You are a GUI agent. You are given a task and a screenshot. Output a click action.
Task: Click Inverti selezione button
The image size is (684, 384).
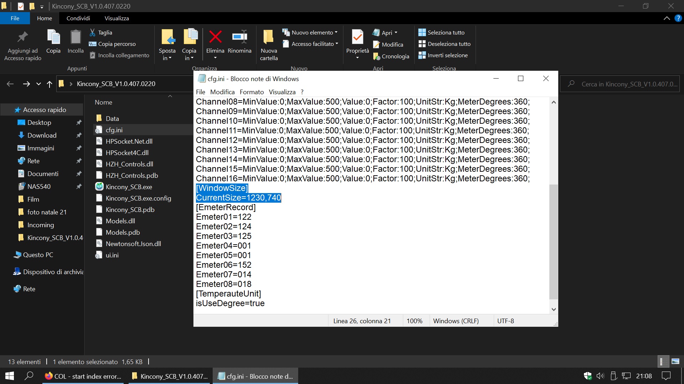(x=444, y=55)
